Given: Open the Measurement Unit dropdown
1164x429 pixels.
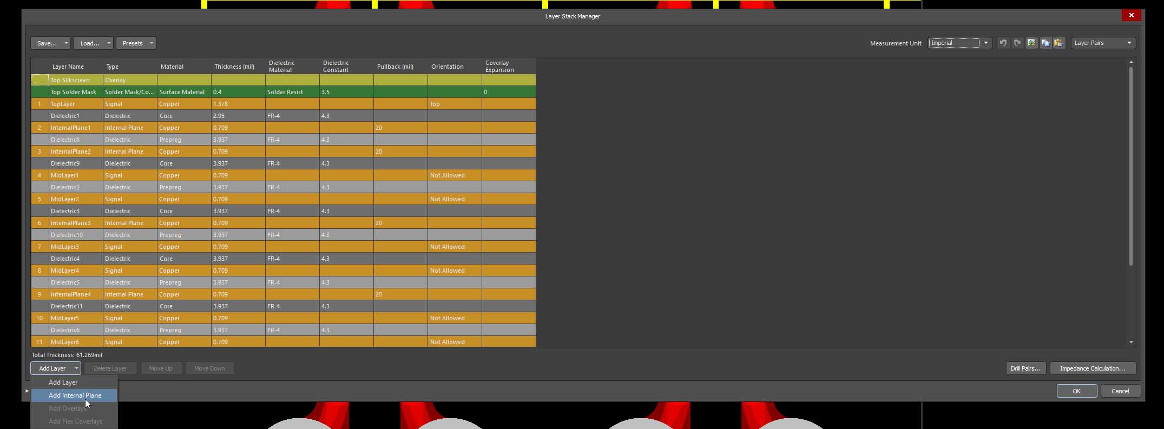Looking at the screenshot, I should pyautogui.click(x=960, y=43).
